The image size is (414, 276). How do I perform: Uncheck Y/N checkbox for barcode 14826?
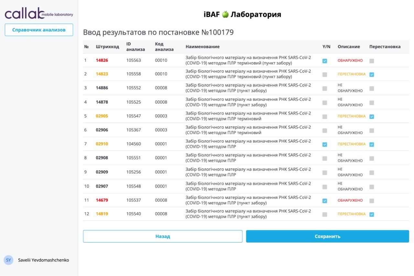coord(325,61)
